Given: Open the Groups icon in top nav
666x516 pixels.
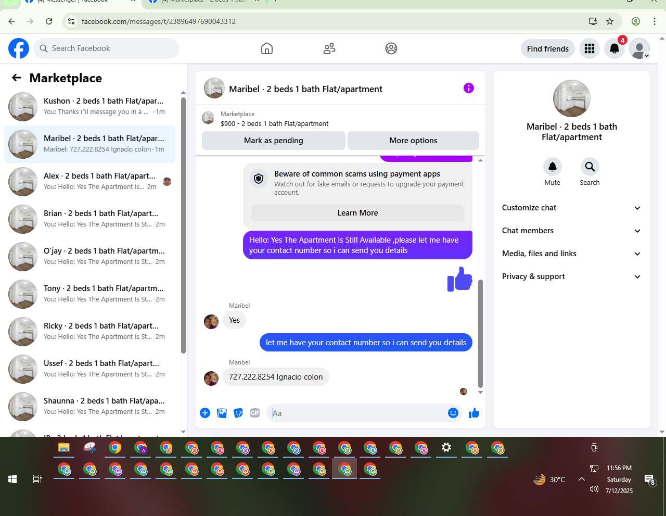Looking at the screenshot, I should (x=391, y=48).
